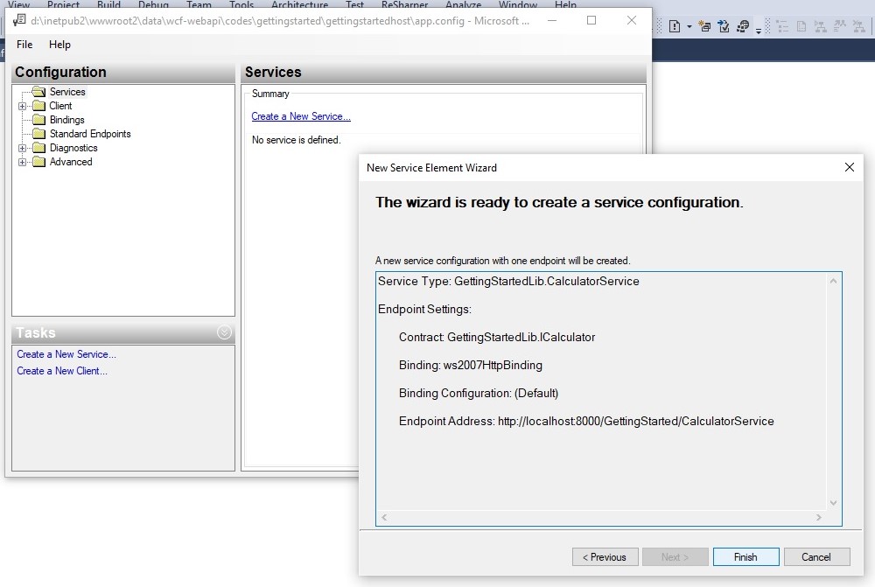Collapse the Tasks panel with chevron
Image resolution: width=875 pixels, height=587 pixels.
224,332
